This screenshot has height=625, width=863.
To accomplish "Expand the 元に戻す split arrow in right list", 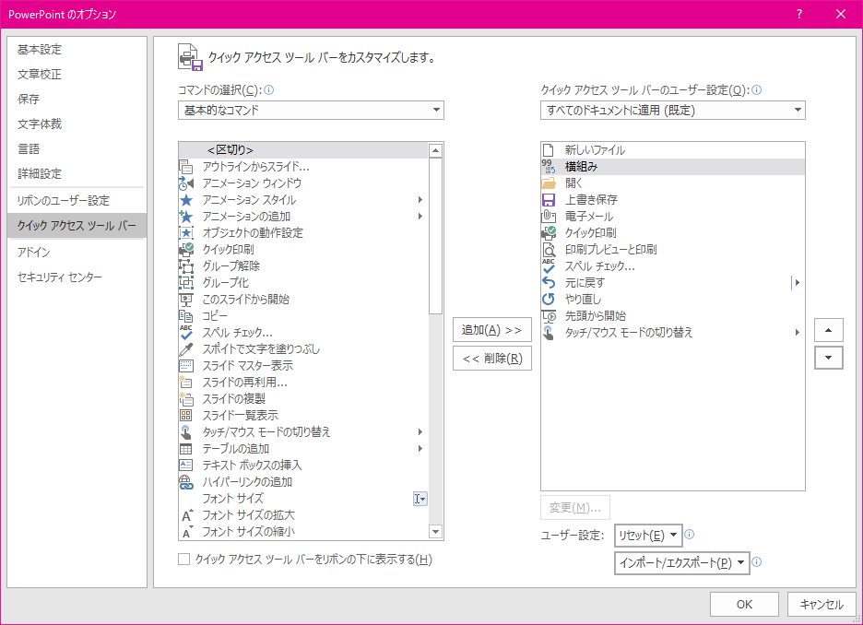I will (797, 283).
